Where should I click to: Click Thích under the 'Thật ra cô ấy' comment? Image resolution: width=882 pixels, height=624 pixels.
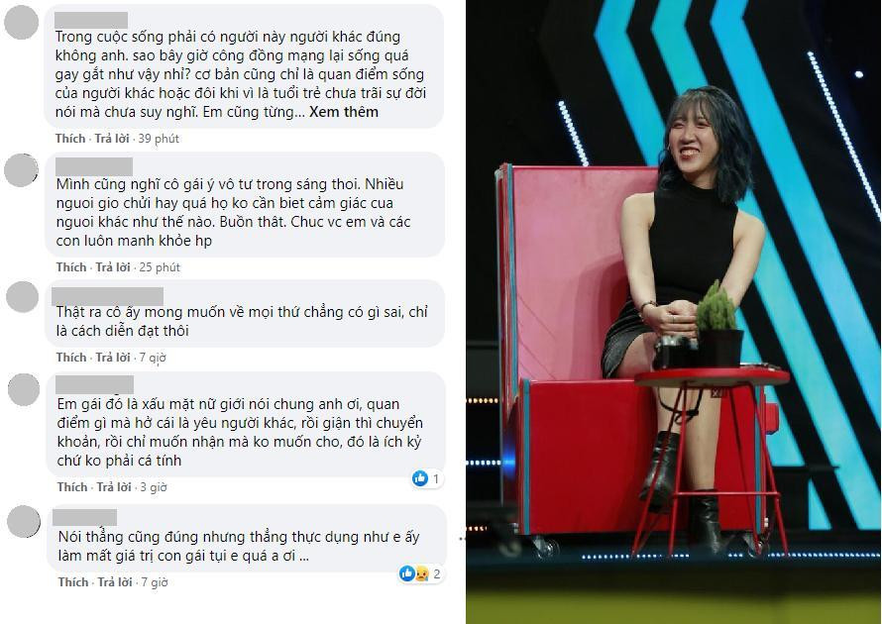tap(71, 357)
